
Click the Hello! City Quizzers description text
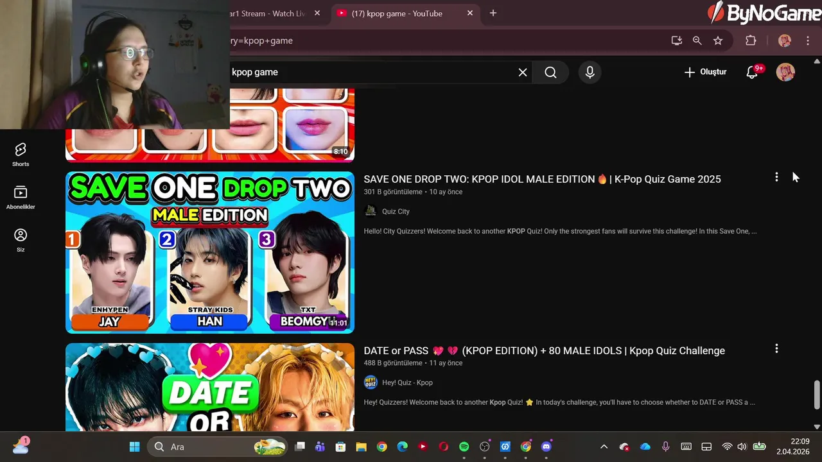click(560, 231)
